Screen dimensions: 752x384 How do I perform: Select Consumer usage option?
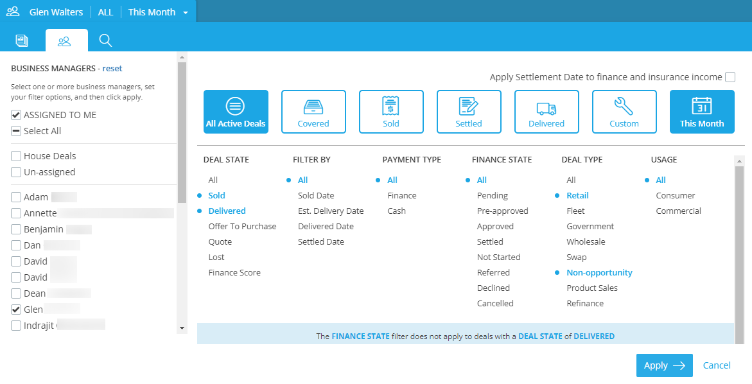coord(676,196)
